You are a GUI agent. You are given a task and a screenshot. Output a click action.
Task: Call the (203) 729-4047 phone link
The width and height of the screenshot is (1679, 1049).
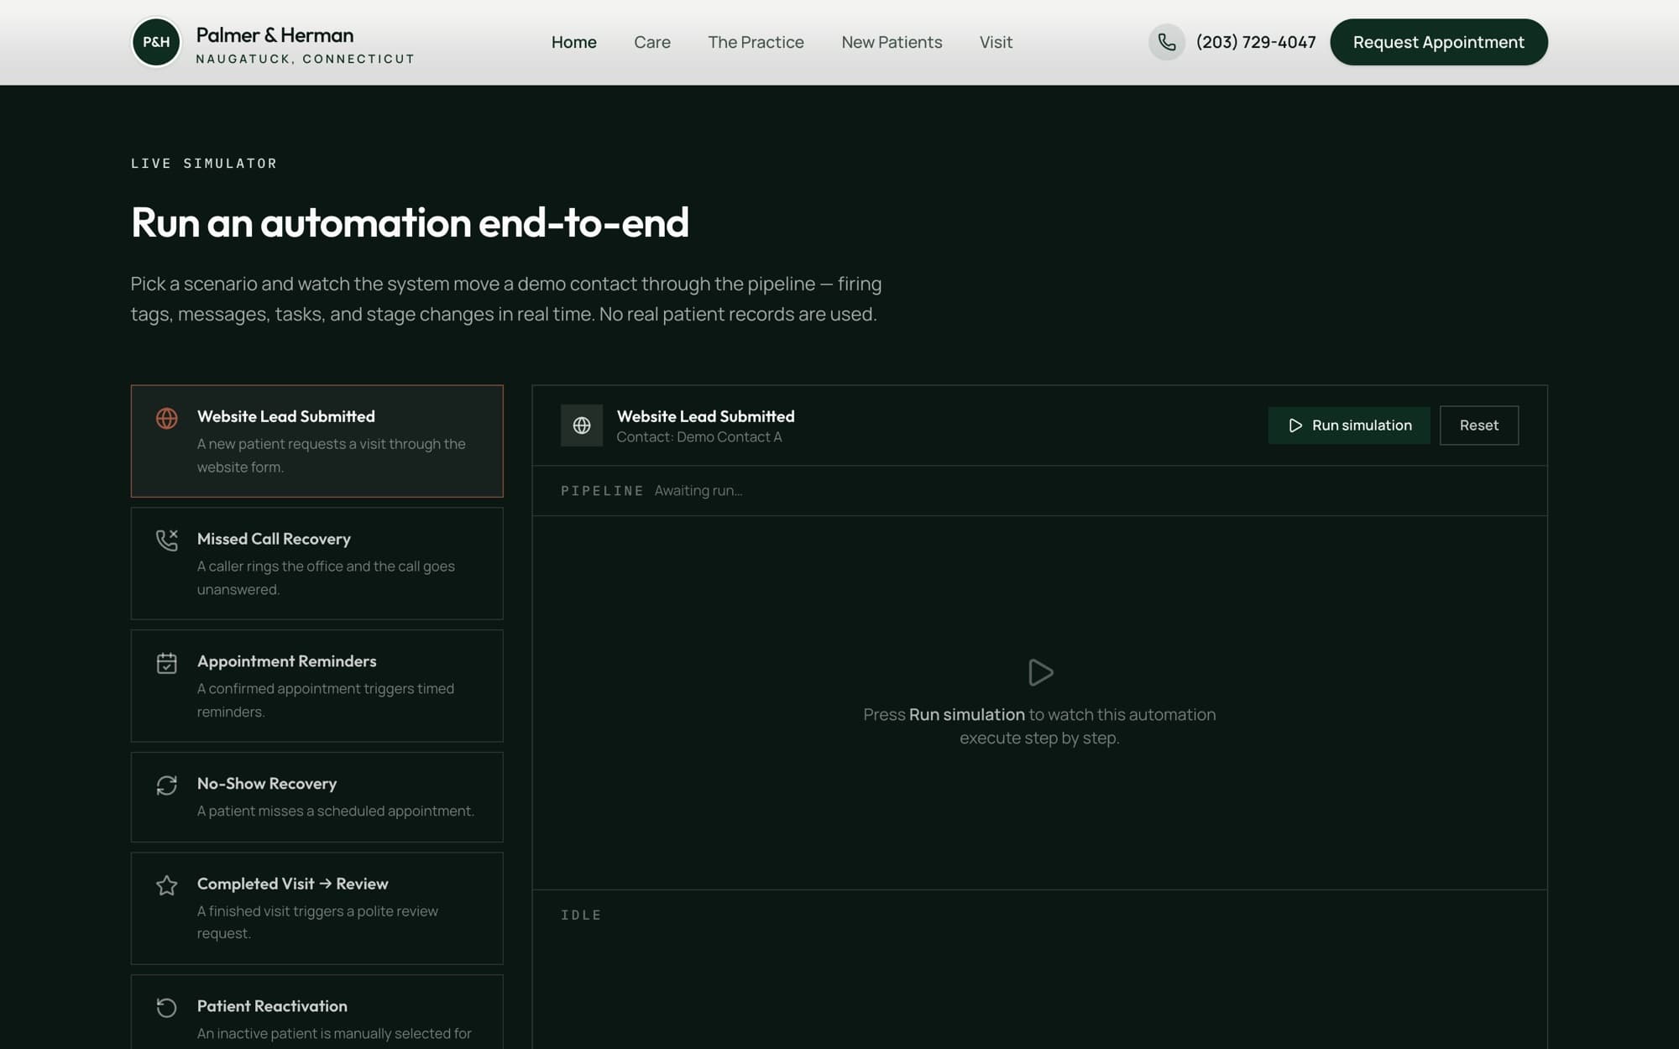tap(1256, 42)
